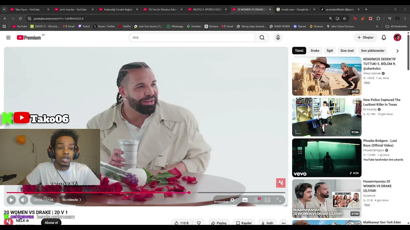The image size is (410, 230).
Task: Enter fullscreen video mode
Action: (x=279, y=200)
